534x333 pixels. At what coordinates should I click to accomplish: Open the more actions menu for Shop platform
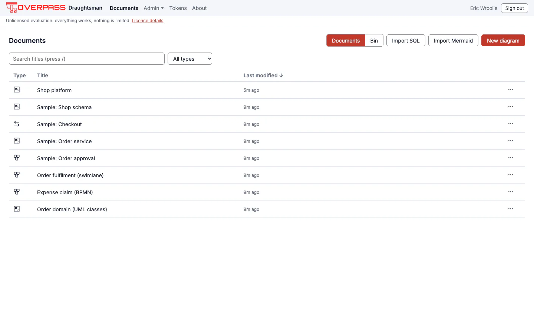[x=511, y=90]
